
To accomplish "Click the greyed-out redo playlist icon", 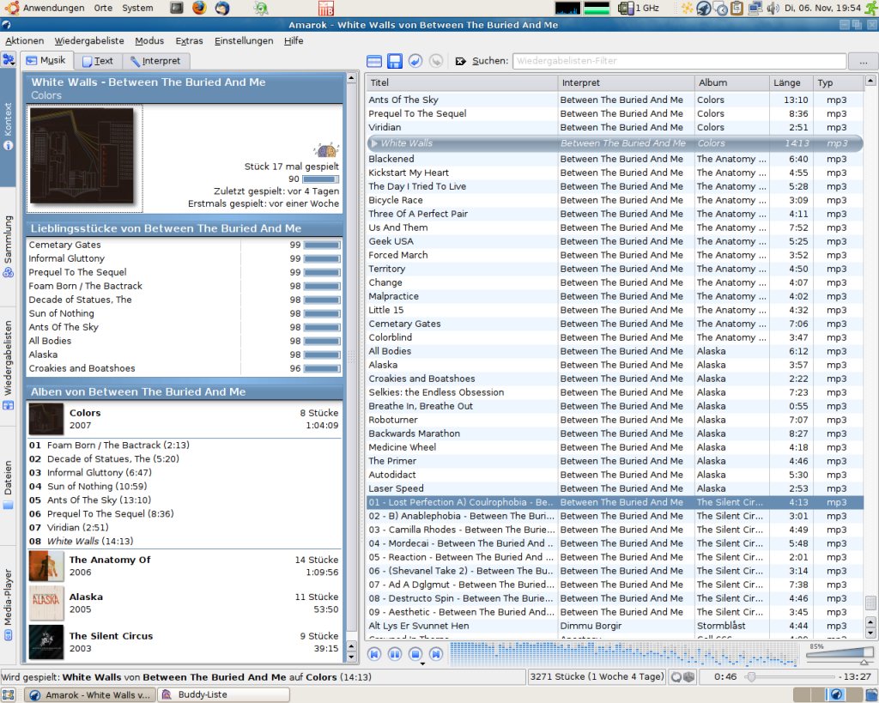I will coord(435,61).
